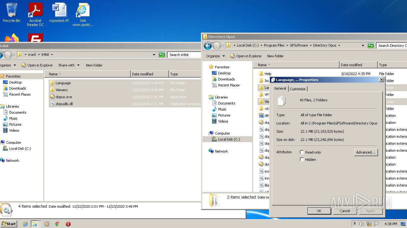Click Open in Explorer in Directory Opus toolbar
Image resolution: width=407 pixels, height=228 pixels.
click(246, 56)
